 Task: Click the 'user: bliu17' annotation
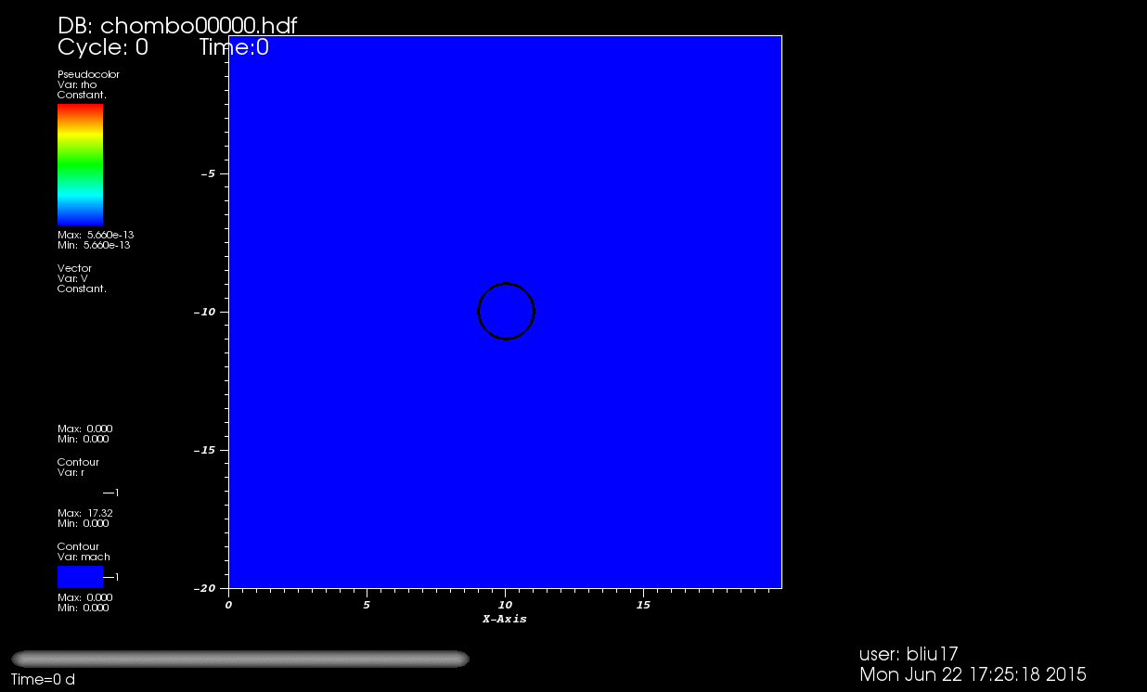pos(909,654)
